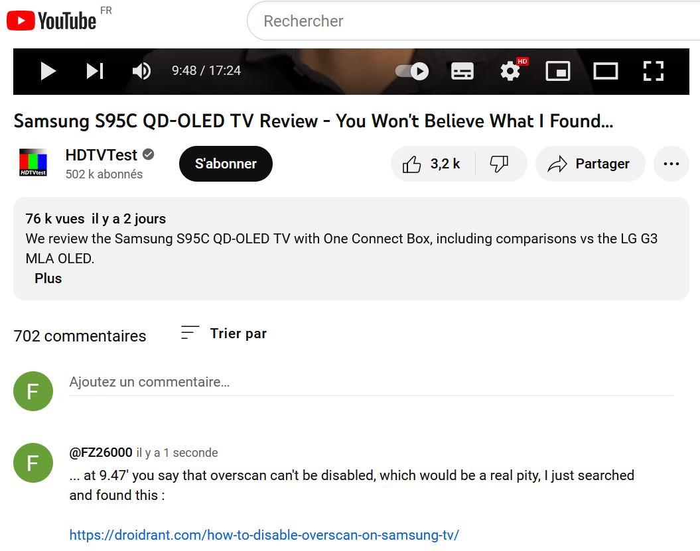
Task: Expand description with Plus
Action: (x=48, y=278)
